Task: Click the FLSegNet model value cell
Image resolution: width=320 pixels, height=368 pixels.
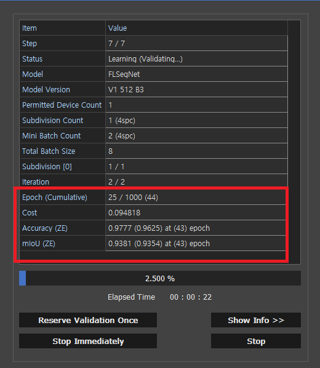Action: pyautogui.click(x=196, y=74)
